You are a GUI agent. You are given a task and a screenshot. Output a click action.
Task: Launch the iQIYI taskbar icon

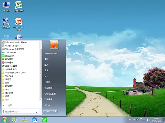(x=44, y=120)
